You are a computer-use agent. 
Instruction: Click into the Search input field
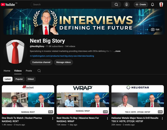tap(71, 5)
